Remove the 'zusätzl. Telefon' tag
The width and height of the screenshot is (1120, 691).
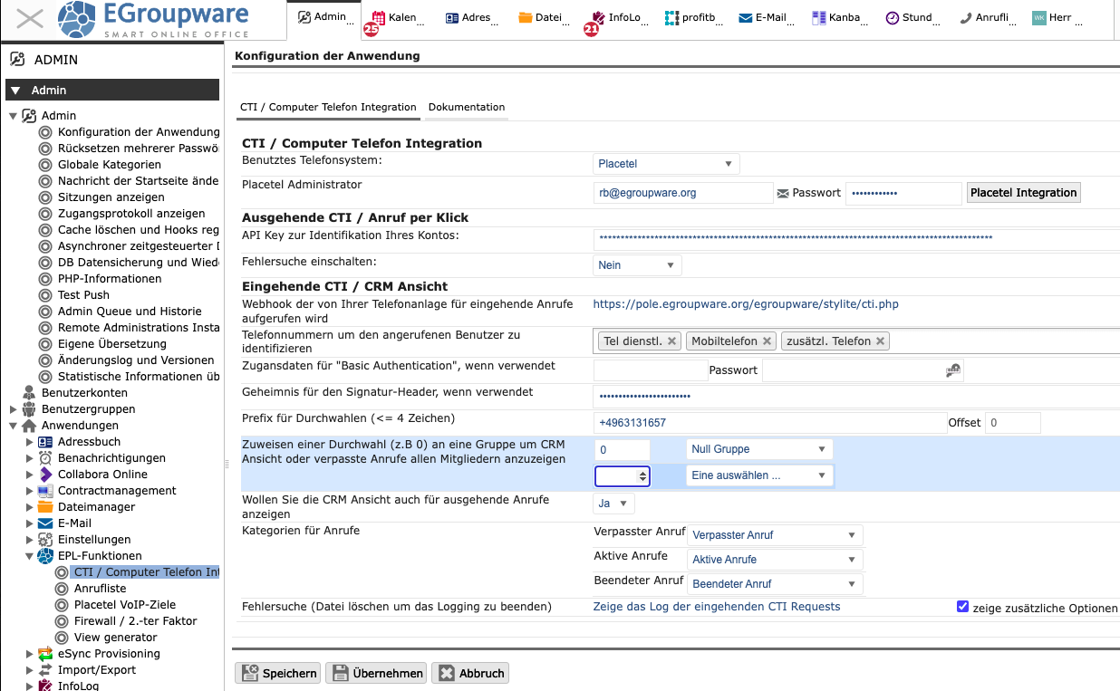point(880,341)
